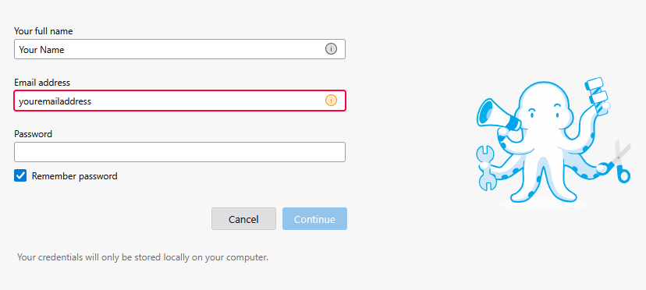This screenshot has height=290, width=646.
Task: Click the 'Password' label above the field
Action: pyautogui.click(x=33, y=134)
